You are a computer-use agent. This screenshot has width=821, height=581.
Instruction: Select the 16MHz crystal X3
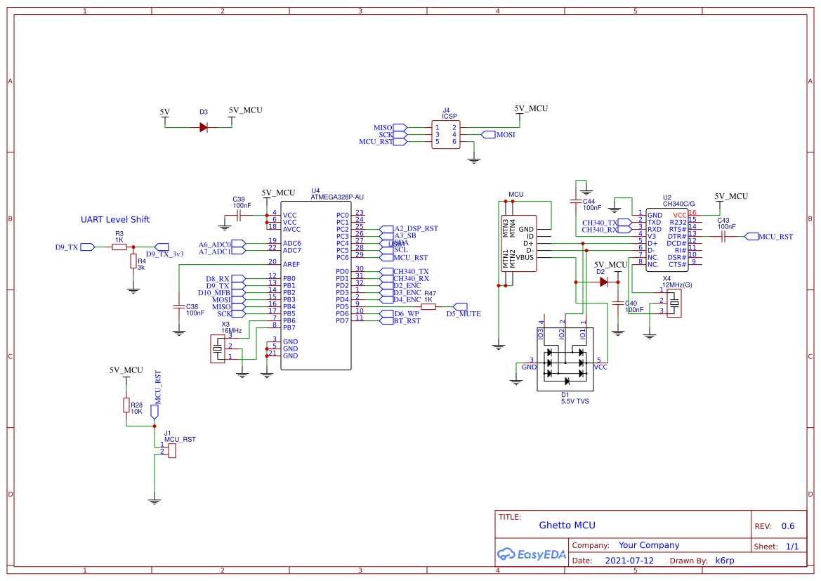coord(219,348)
